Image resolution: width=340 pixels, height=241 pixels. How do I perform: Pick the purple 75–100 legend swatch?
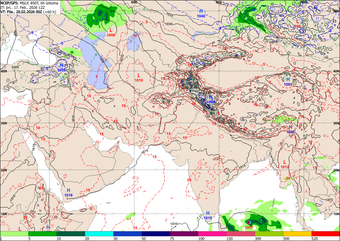click(x=184, y=234)
